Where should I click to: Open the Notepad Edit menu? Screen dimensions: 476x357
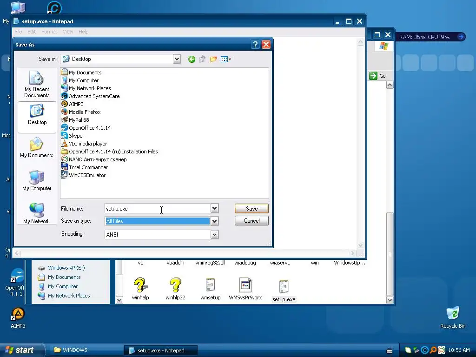(32, 32)
